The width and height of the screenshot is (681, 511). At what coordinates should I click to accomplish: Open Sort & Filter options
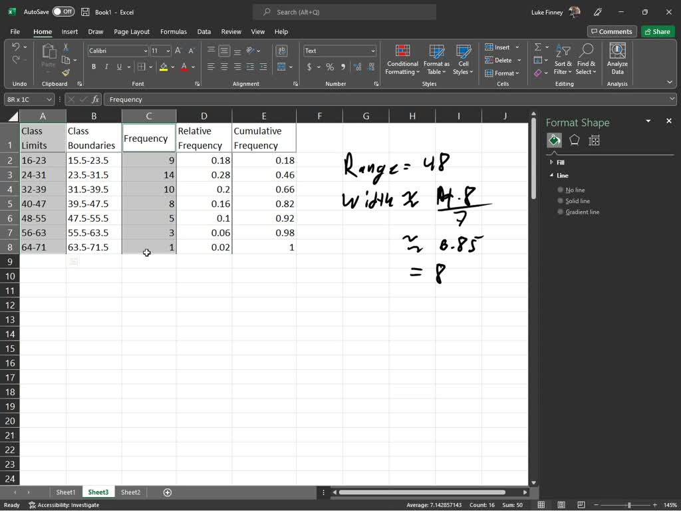tap(563, 60)
